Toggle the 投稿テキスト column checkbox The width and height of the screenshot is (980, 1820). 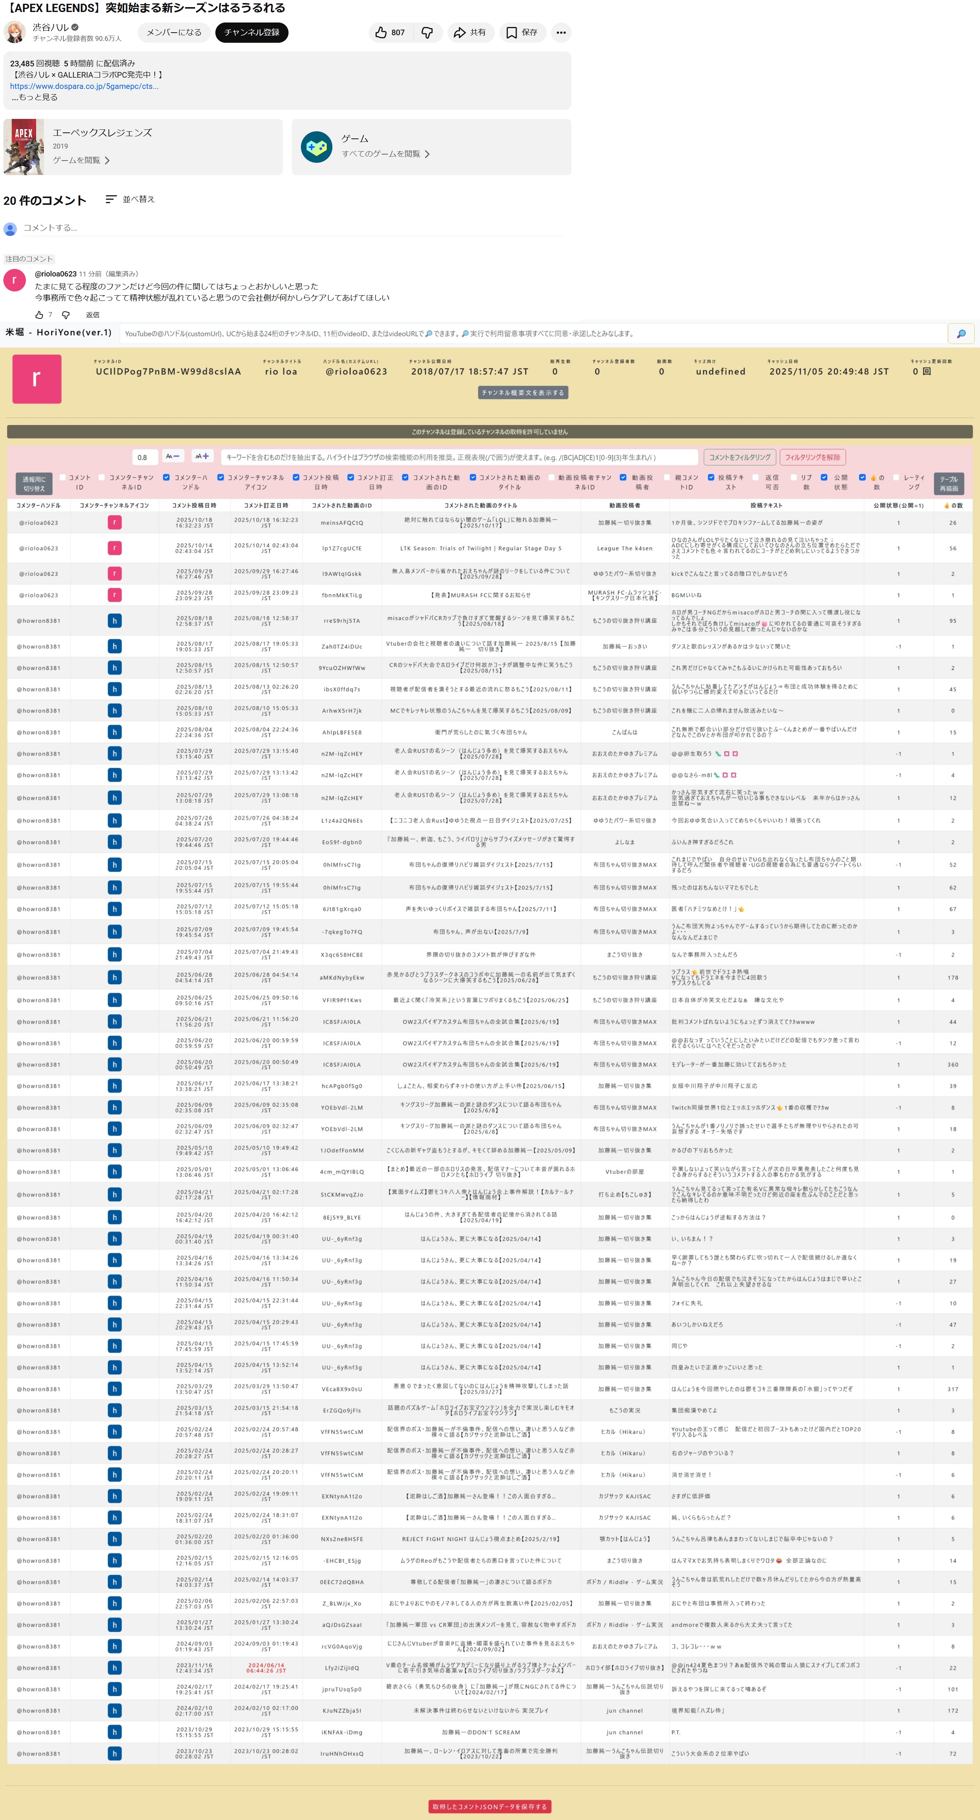pyautogui.click(x=711, y=478)
